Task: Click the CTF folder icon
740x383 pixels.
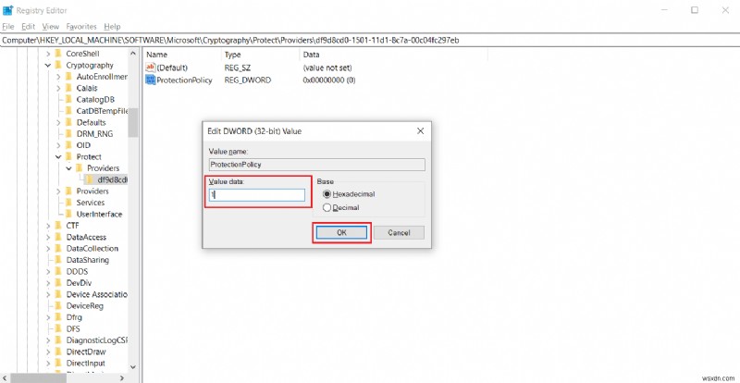Action: [x=58, y=226]
